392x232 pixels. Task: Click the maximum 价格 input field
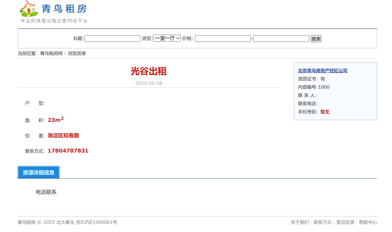point(281,39)
